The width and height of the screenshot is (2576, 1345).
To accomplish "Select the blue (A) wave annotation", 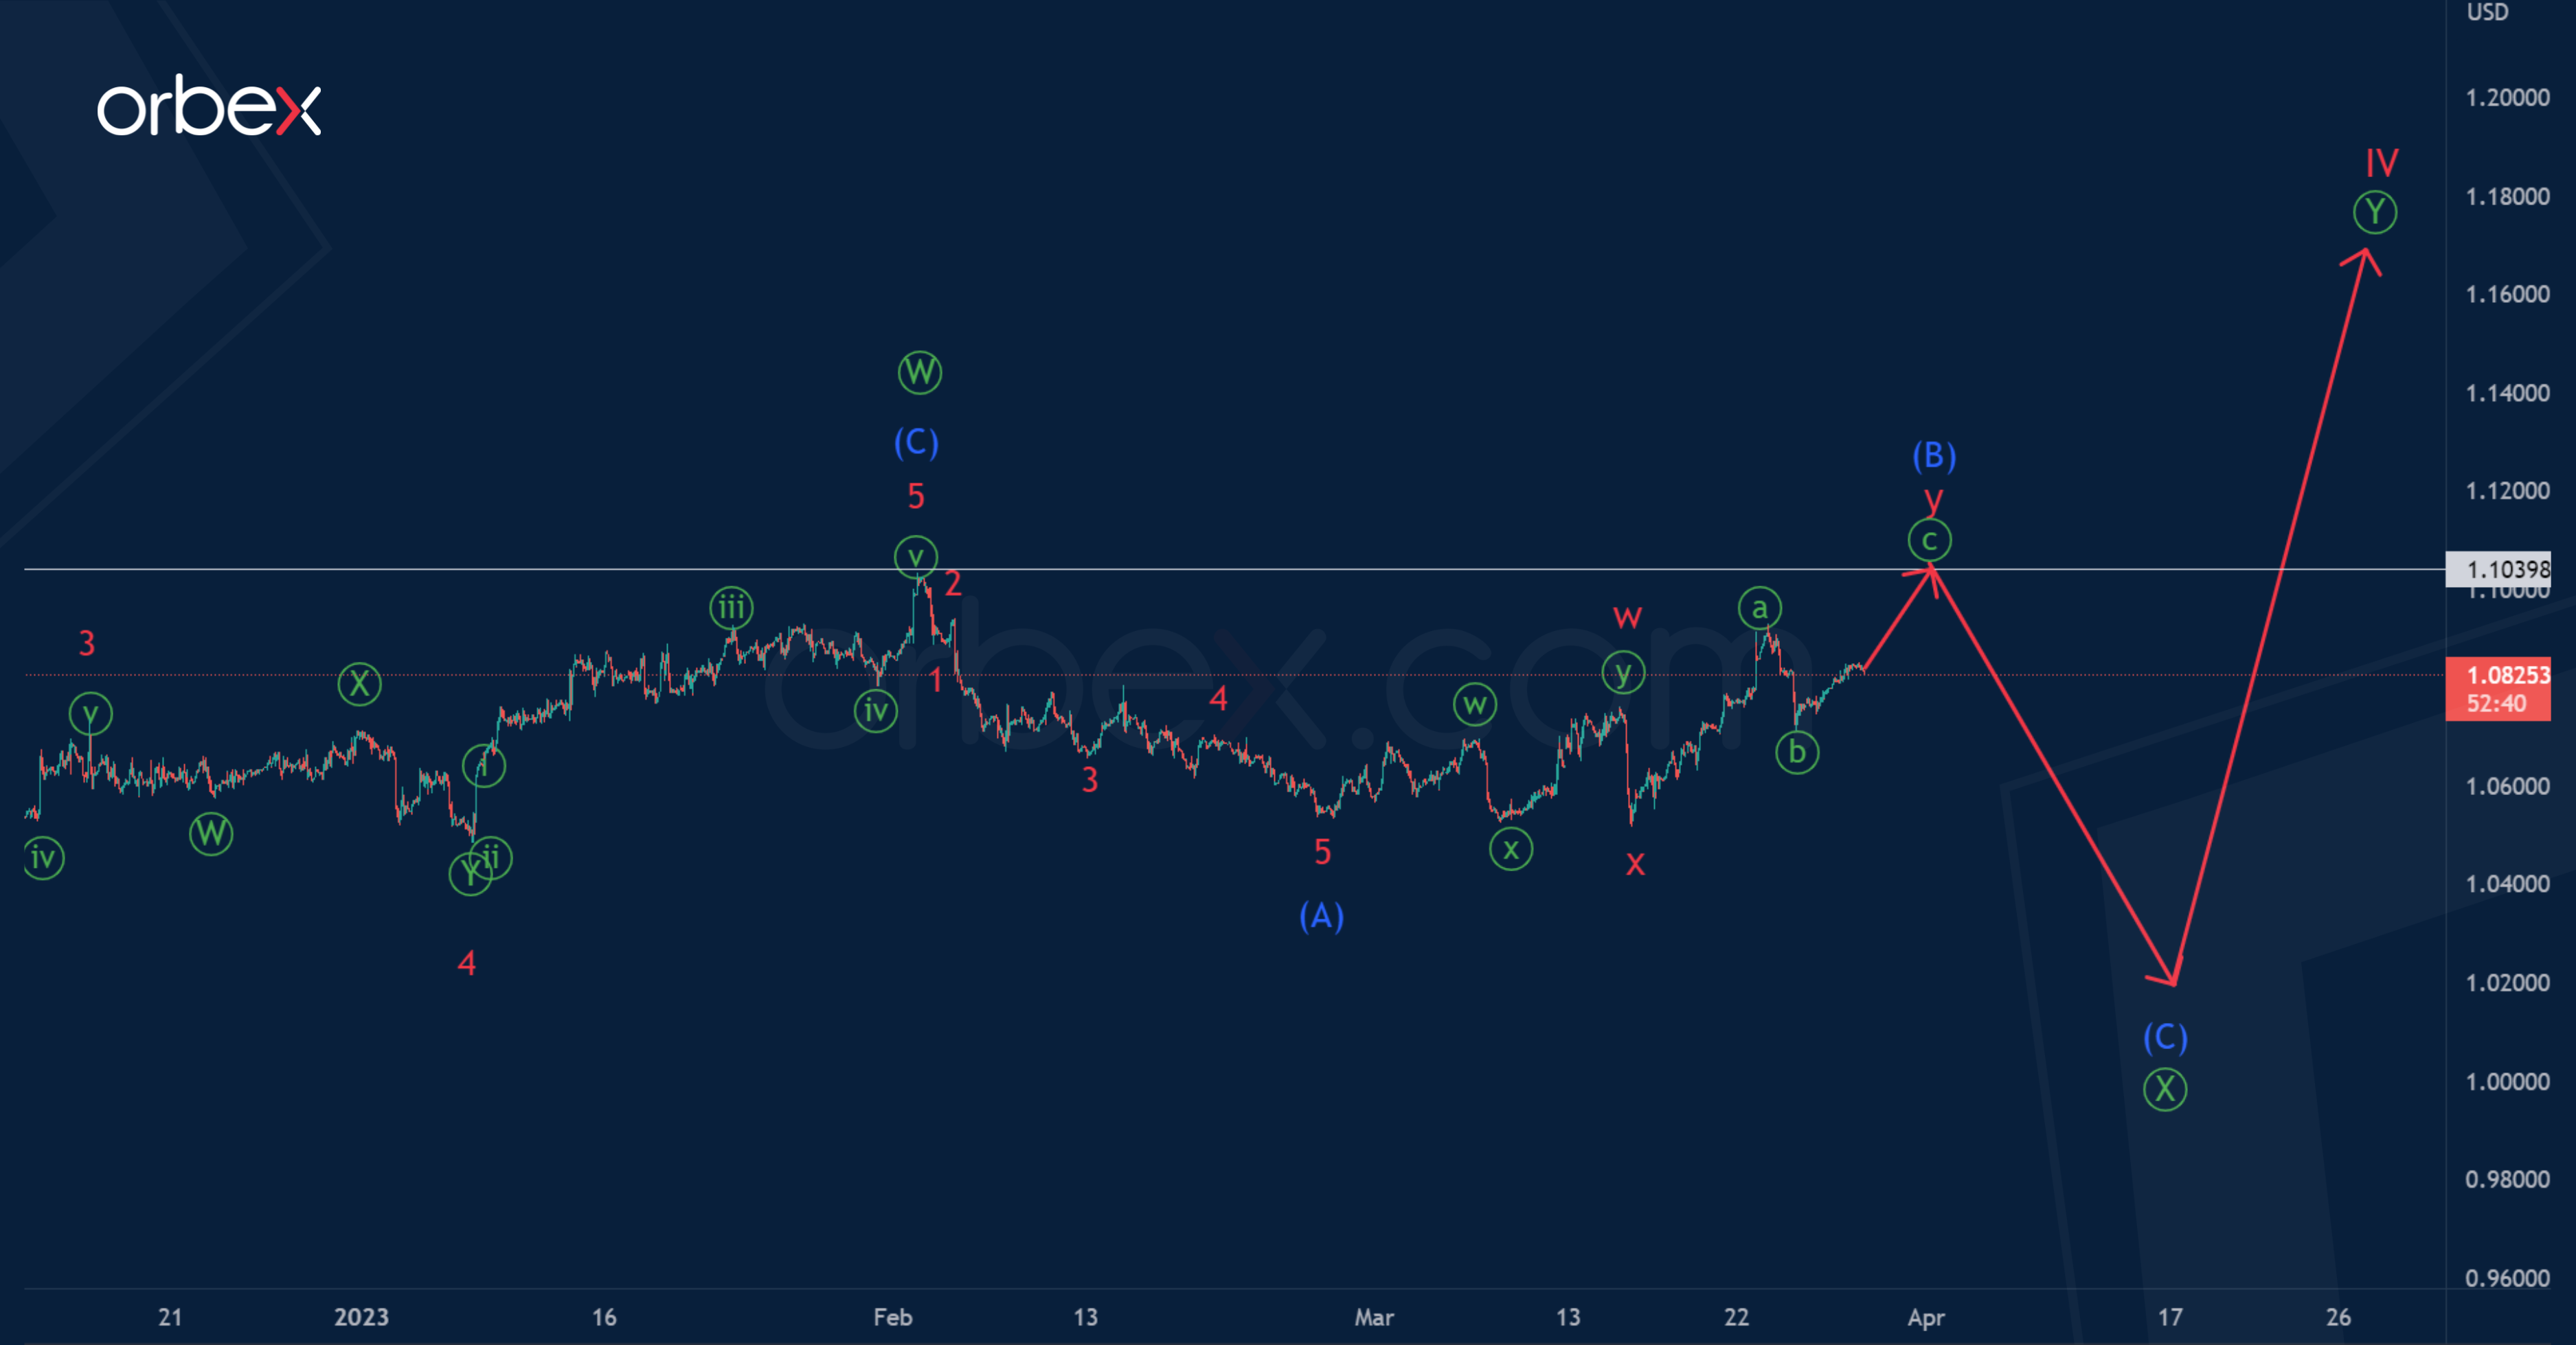I will [1322, 917].
